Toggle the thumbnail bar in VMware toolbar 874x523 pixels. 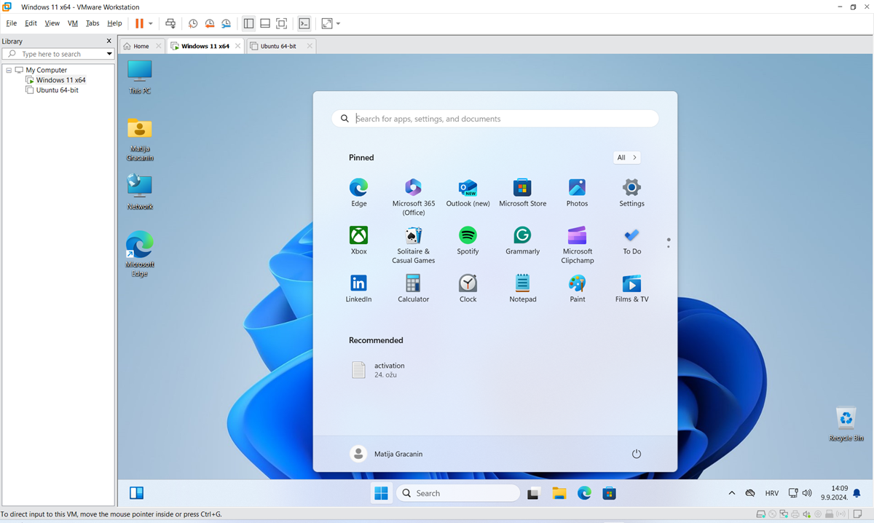click(x=265, y=23)
